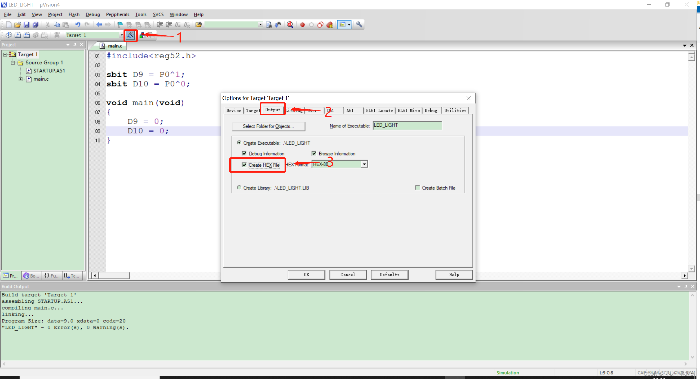Switch to the Debug tab in dialog

coord(431,110)
